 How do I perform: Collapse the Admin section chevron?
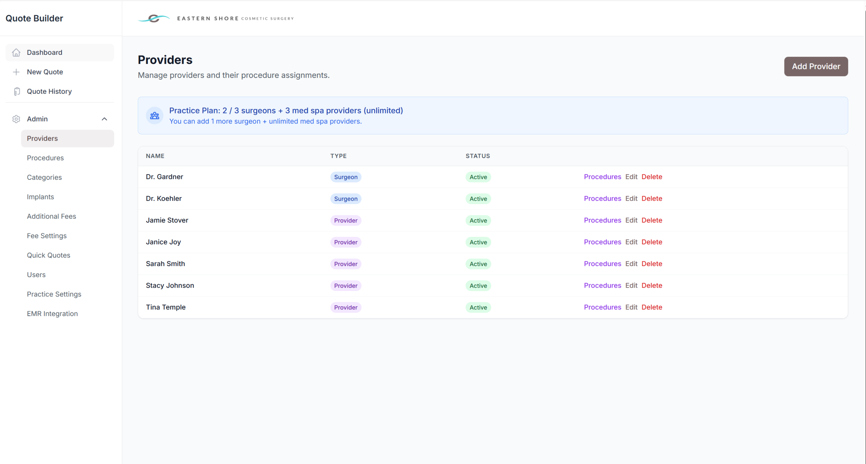104,119
